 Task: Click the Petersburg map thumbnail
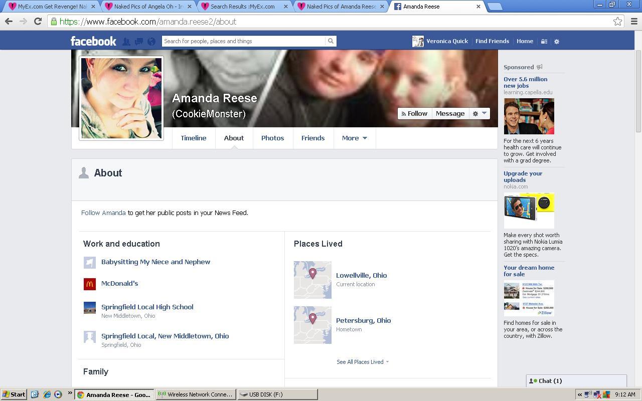tap(312, 325)
